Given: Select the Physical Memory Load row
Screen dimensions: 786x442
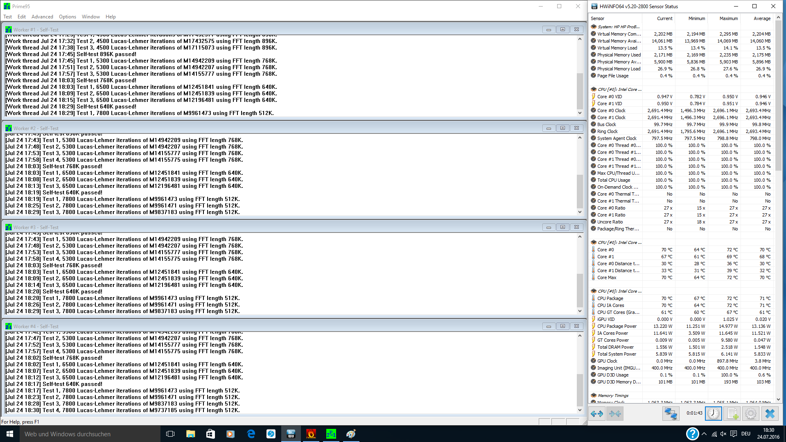Looking at the screenshot, I should 682,69.
